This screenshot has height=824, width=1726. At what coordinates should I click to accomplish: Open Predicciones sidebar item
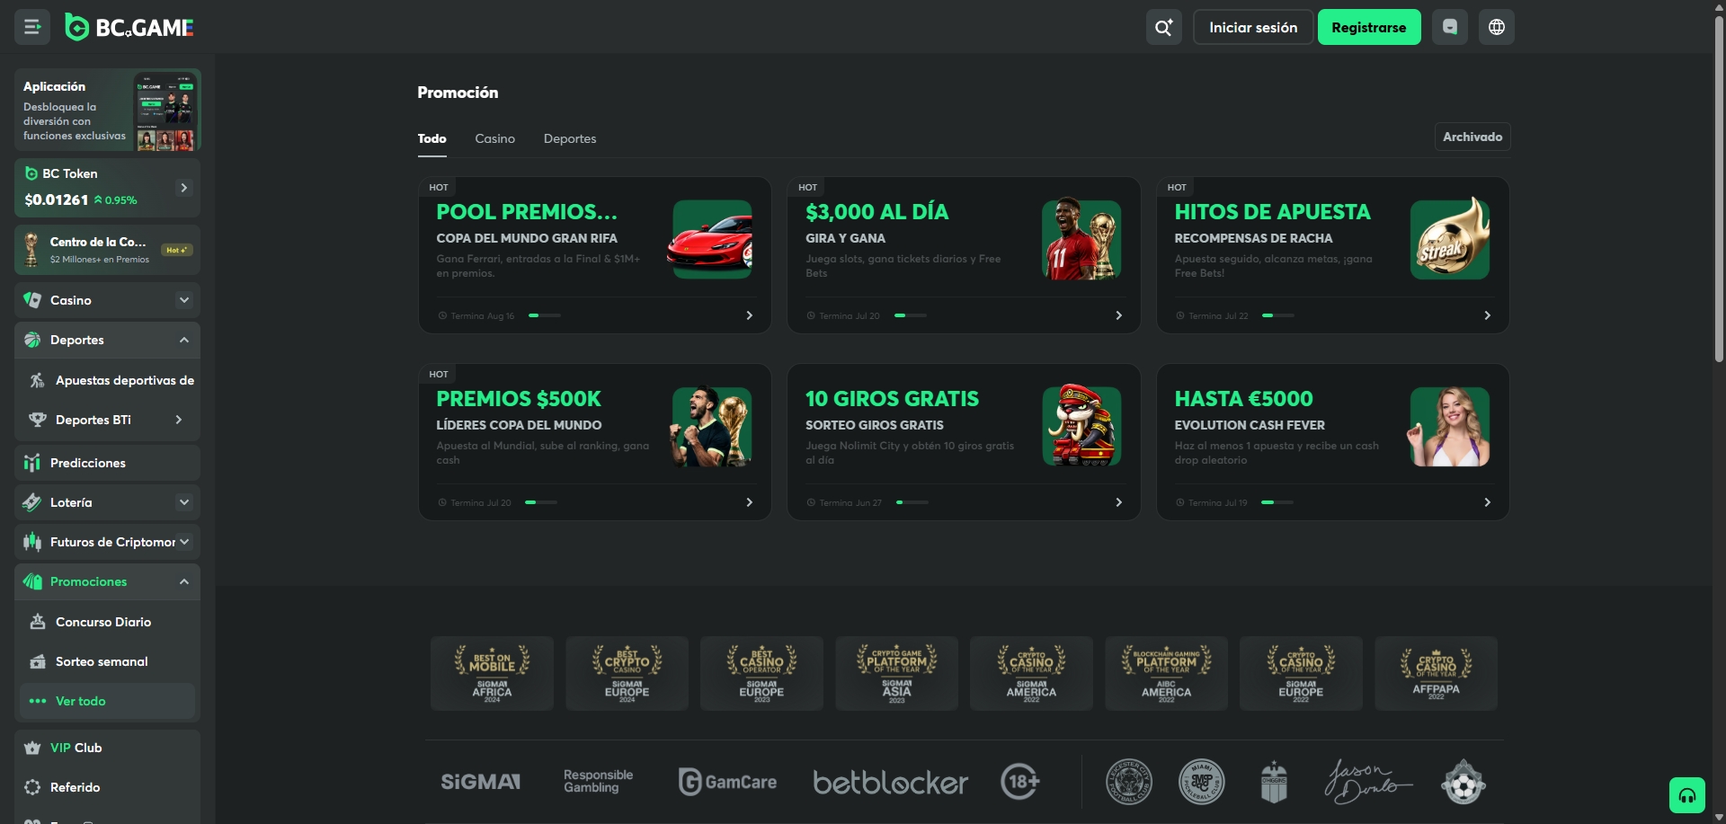[108, 463]
